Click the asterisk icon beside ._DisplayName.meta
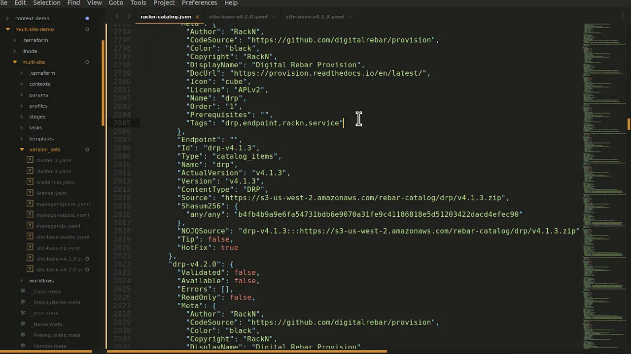Screen dimensions: 631x354 point(23,302)
